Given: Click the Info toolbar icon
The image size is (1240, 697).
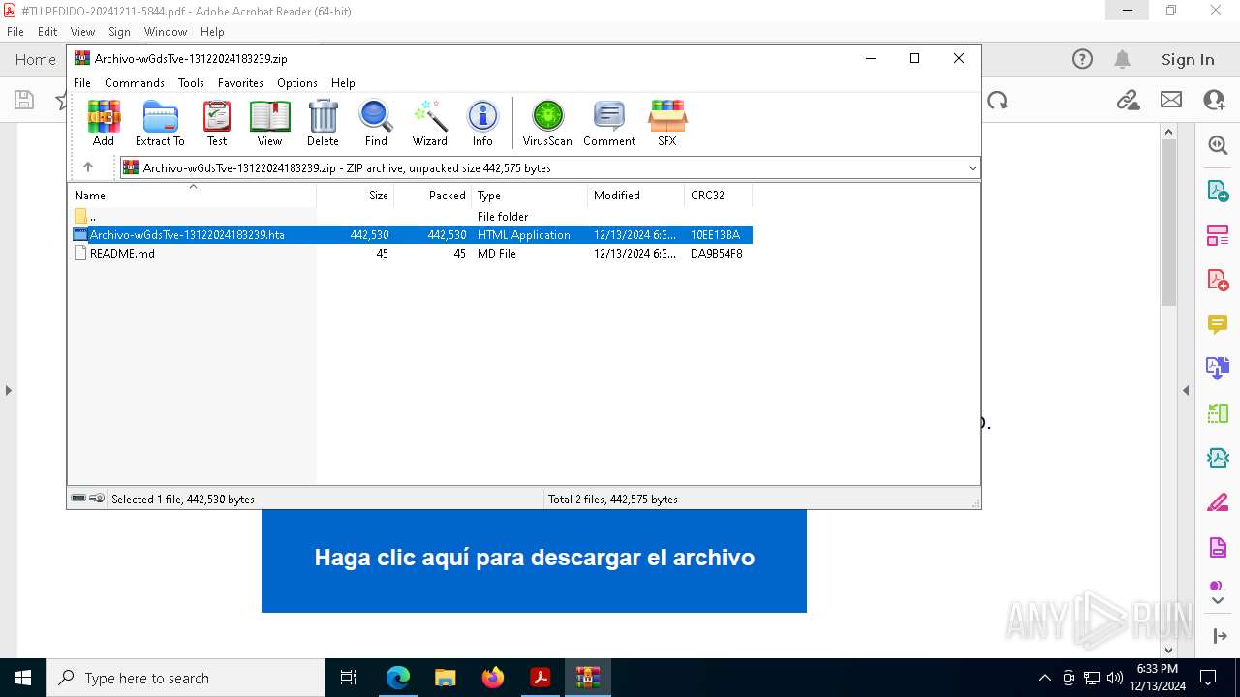Looking at the screenshot, I should pos(482,123).
